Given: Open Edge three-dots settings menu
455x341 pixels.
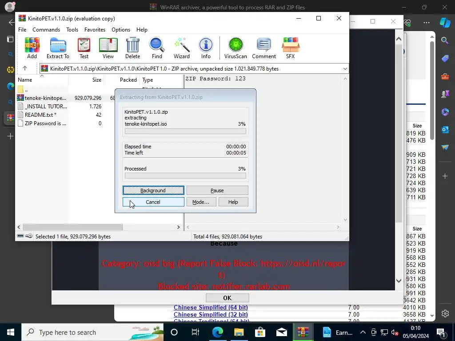Looking at the screenshot, I should click(x=426, y=22).
